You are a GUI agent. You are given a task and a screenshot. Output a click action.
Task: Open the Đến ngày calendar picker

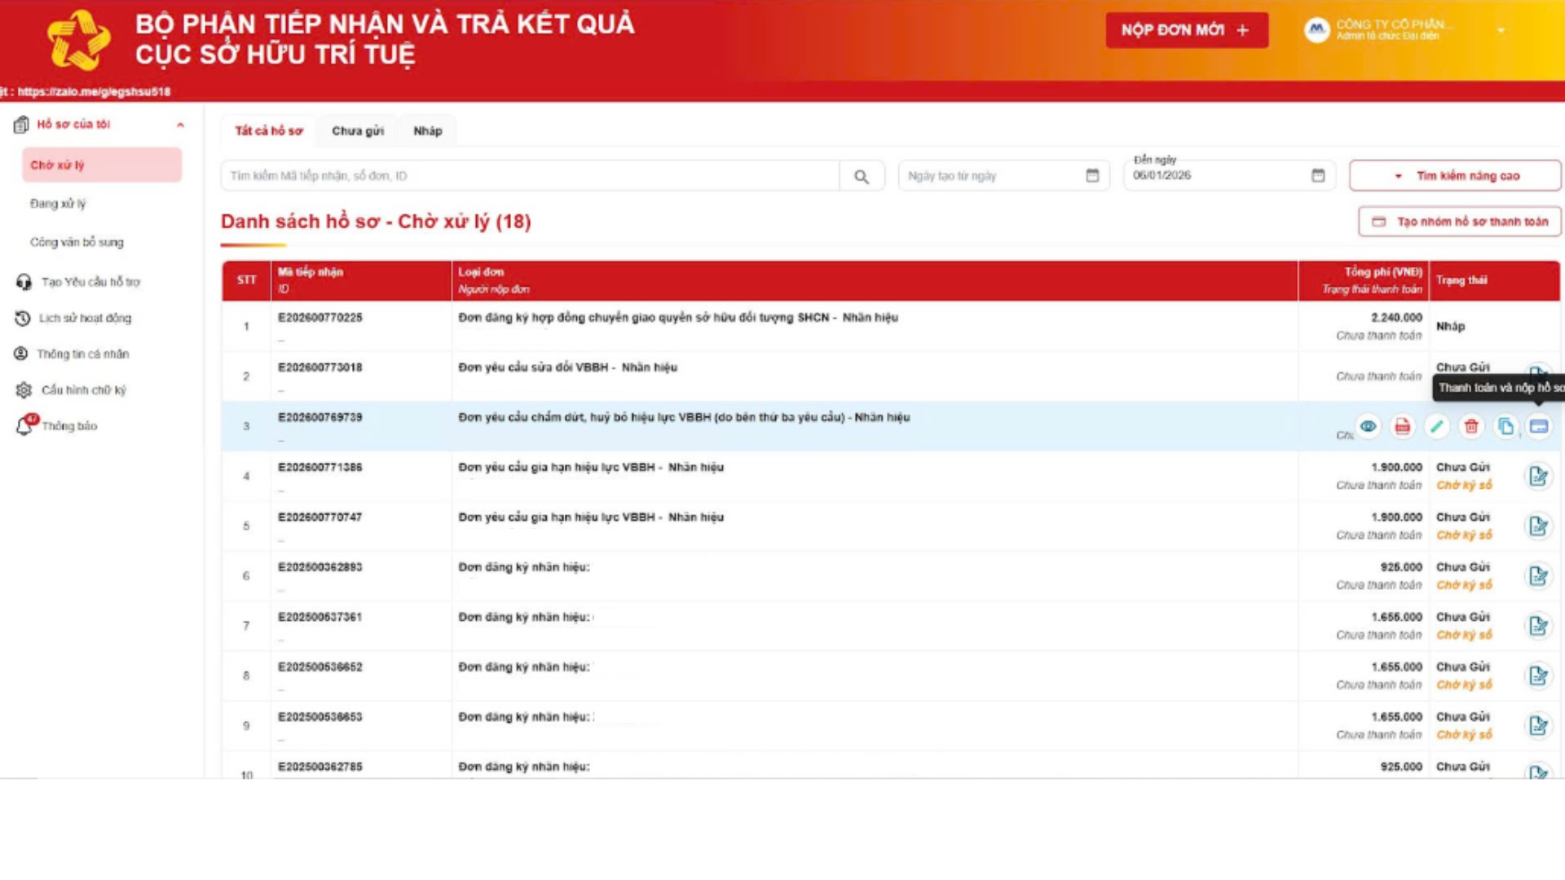1318,175
